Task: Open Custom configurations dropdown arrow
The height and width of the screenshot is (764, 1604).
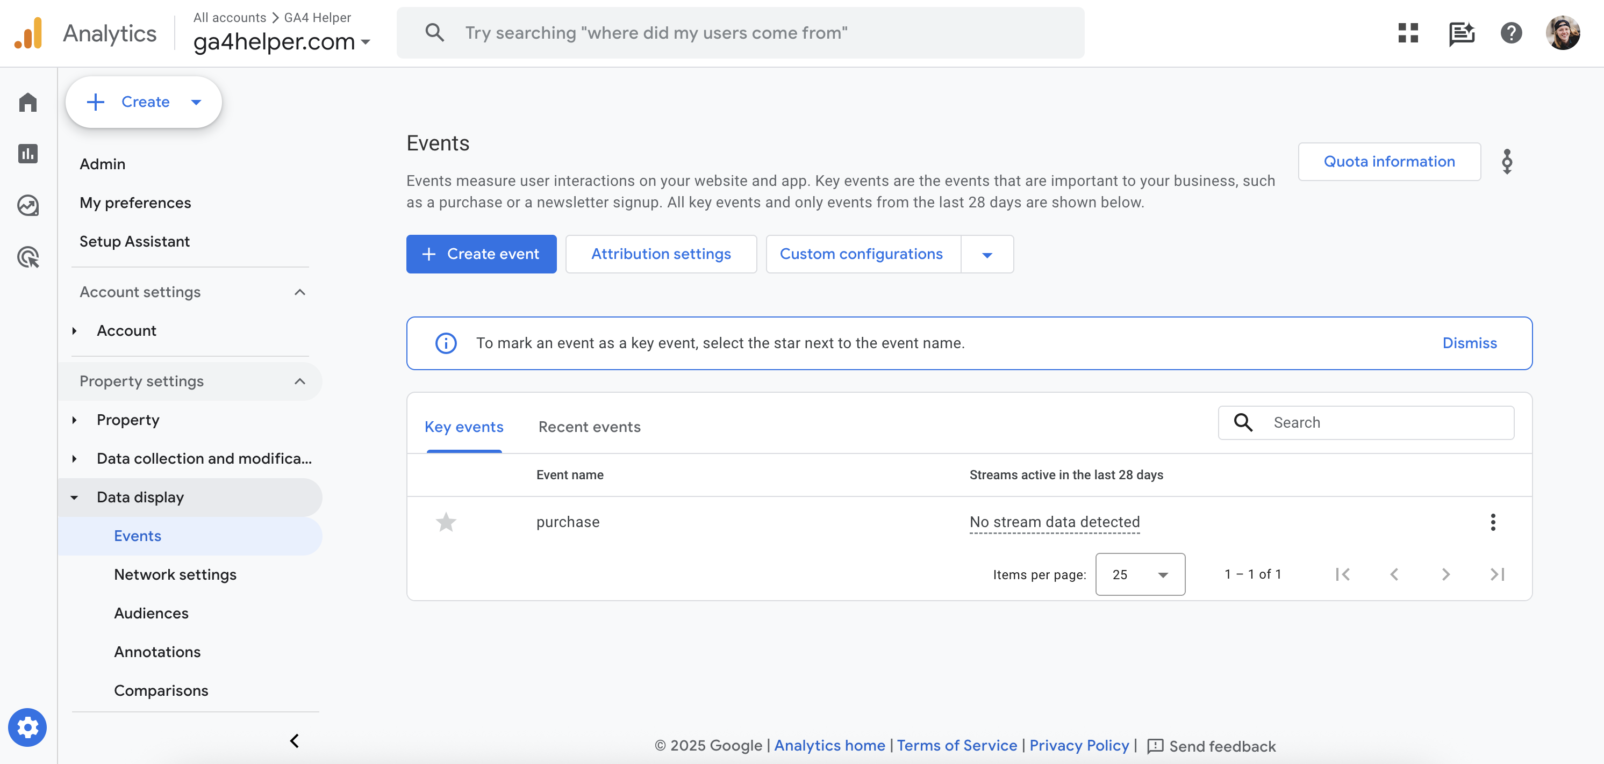Action: pos(987,254)
